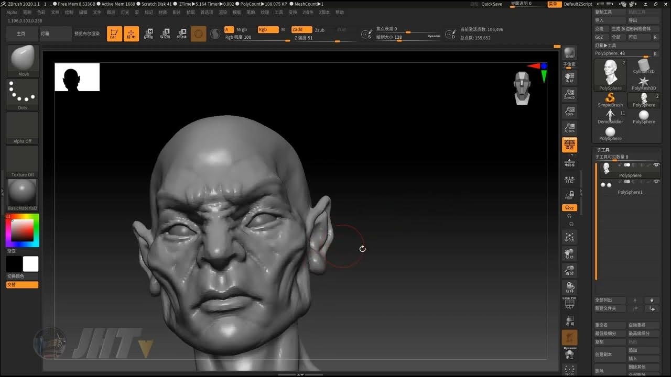Pick a color from the color picker swatch
Image resolution: width=671 pixels, height=377 pixels.
22,229
